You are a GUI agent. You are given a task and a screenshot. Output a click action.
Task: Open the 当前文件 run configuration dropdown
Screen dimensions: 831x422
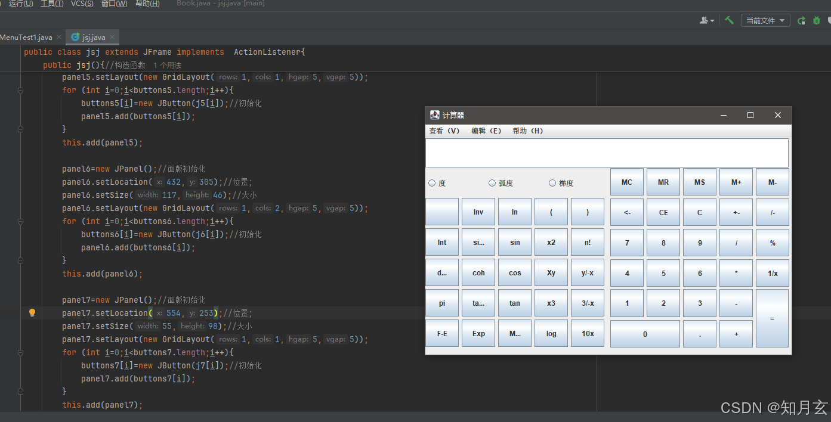(765, 20)
